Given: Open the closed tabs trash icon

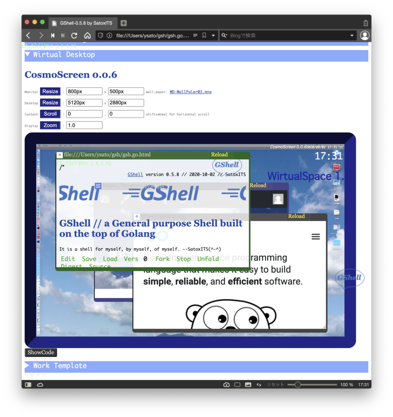Looking at the screenshot, I should [365, 23].
